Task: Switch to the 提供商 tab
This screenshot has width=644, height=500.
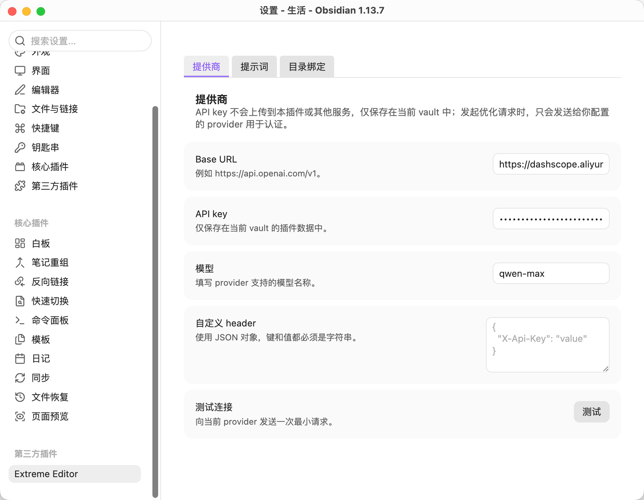Action: tap(206, 66)
